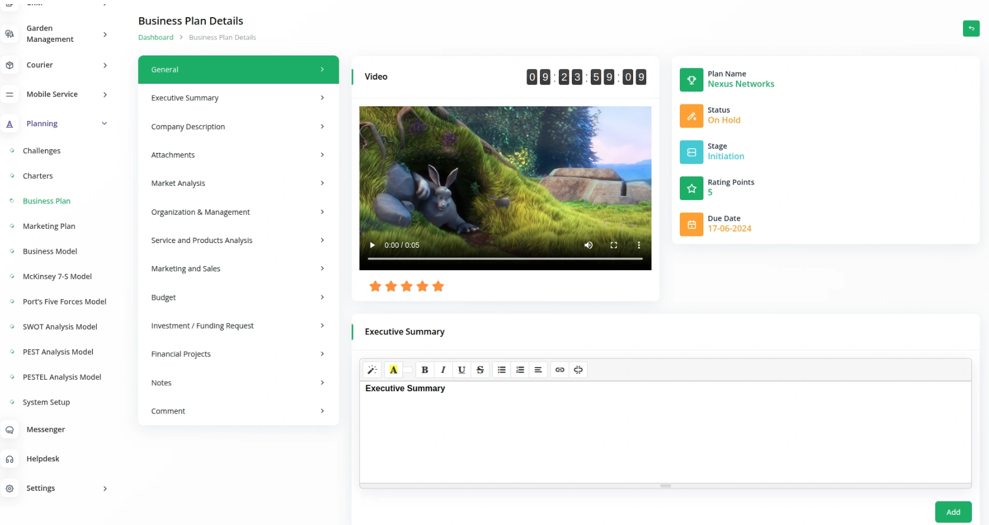Image resolution: width=989 pixels, height=525 pixels.
Task: Open Helpdesk from sidebar
Action: click(42, 458)
